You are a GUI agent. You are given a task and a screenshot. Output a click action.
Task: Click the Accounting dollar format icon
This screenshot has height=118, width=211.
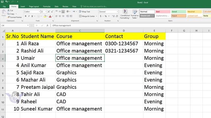[x=101, y=16]
